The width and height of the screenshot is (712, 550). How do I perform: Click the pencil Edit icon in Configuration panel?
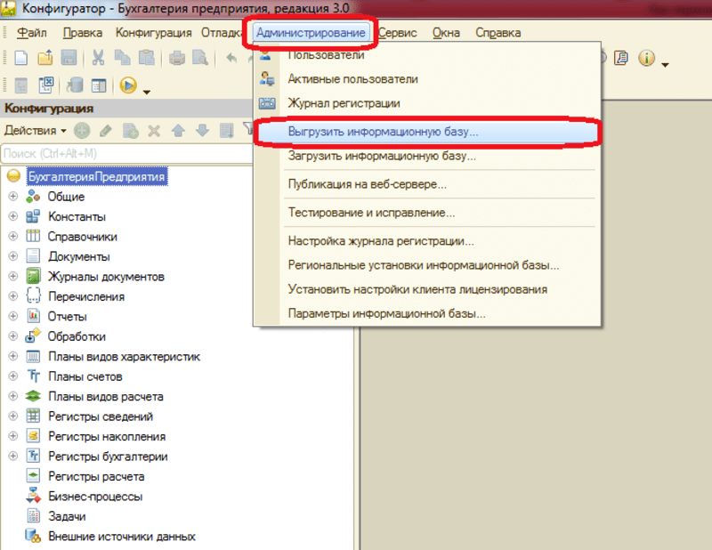[106, 131]
